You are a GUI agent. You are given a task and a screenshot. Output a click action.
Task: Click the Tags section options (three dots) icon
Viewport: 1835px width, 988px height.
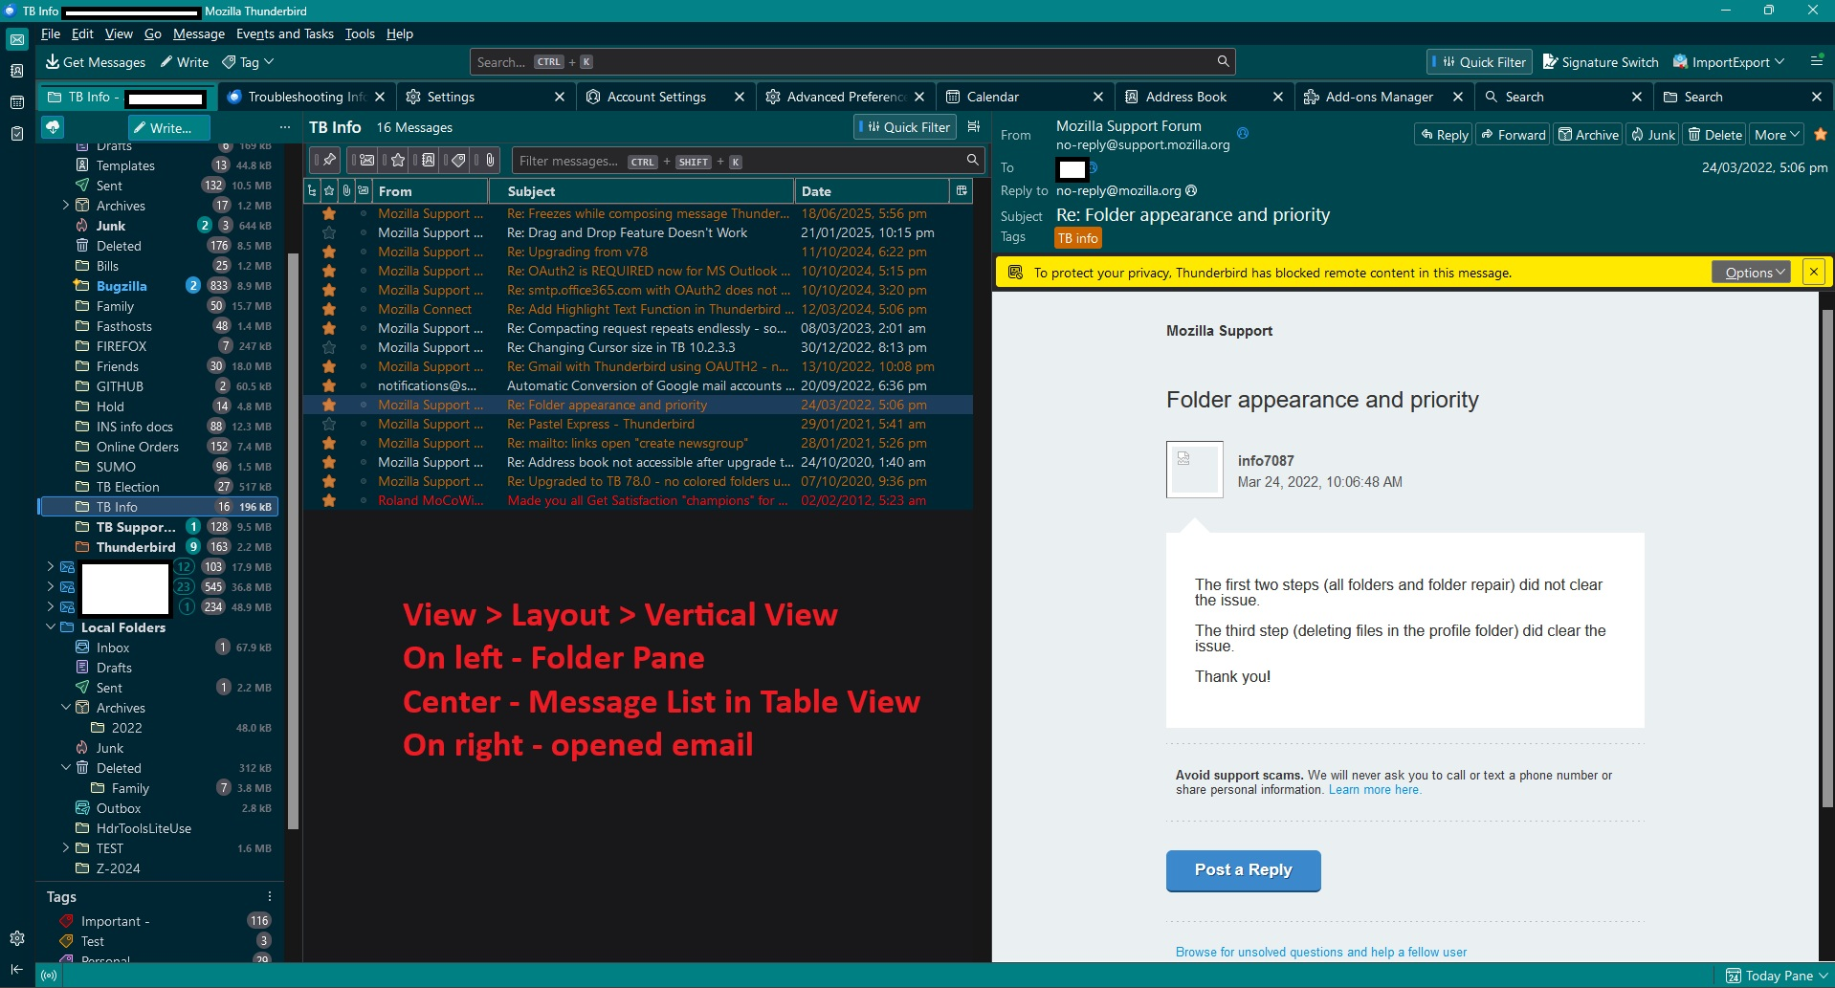[270, 896]
